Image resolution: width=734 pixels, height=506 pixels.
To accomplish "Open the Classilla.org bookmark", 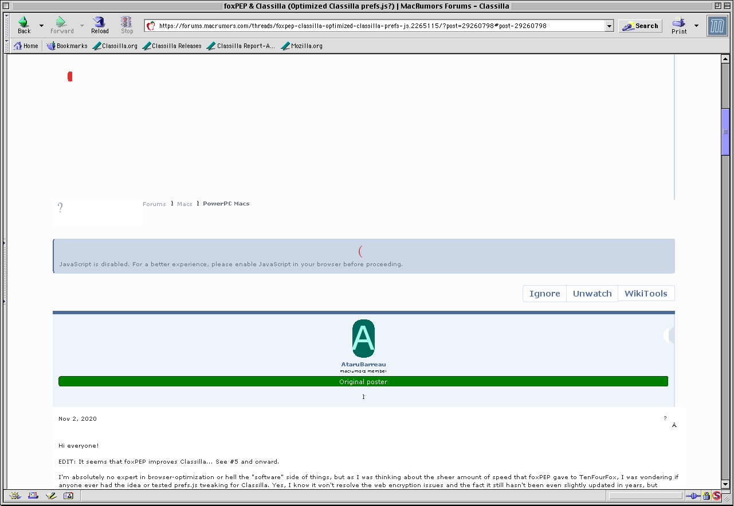I will point(115,46).
